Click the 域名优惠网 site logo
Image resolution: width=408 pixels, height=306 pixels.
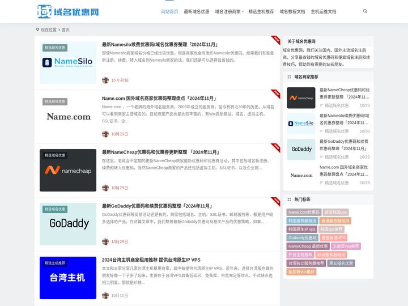point(68,11)
